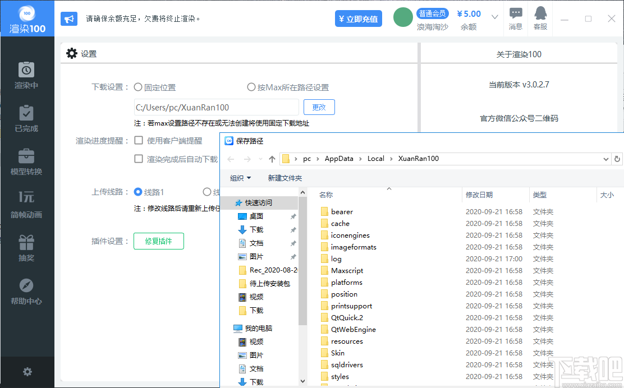Enable 使用客户端提醒 checkbox
The height and width of the screenshot is (388, 624).
137,140
